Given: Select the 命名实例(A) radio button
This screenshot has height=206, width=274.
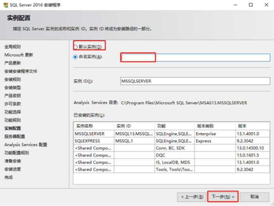Looking at the screenshot, I should point(75,57).
